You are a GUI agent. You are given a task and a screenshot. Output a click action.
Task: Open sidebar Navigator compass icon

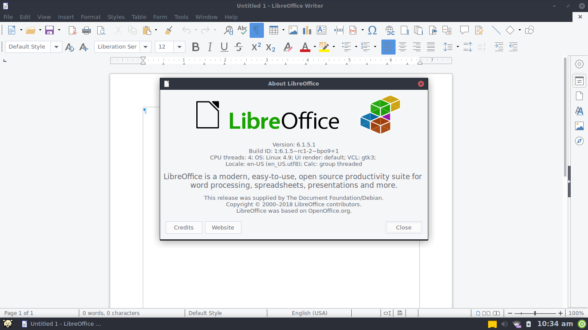[579, 141]
